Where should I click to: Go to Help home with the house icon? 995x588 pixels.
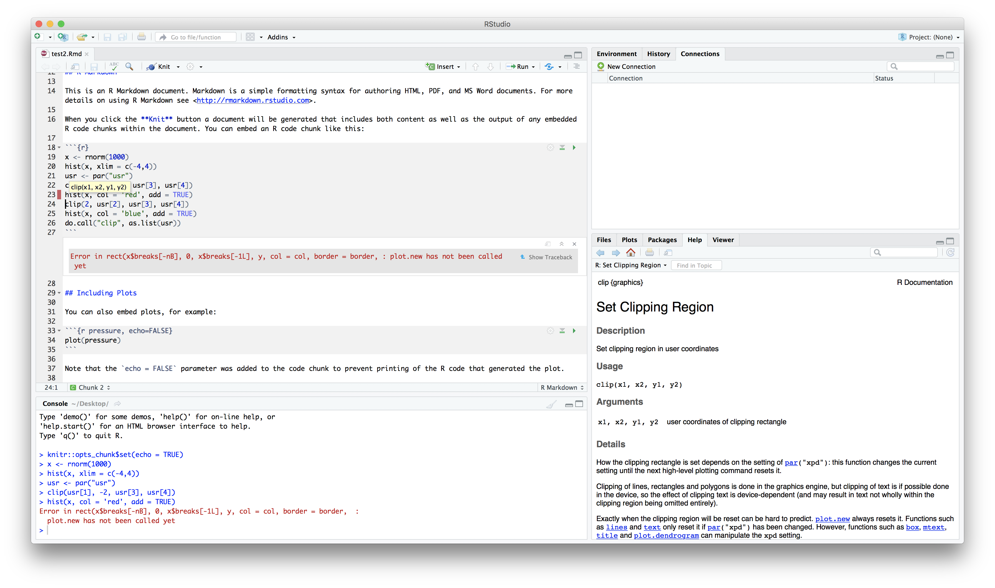click(x=630, y=252)
